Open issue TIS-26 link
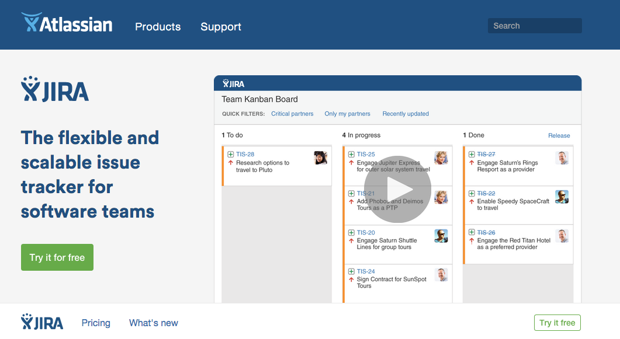Image resolution: width=620 pixels, height=339 pixels. click(x=486, y=232)
